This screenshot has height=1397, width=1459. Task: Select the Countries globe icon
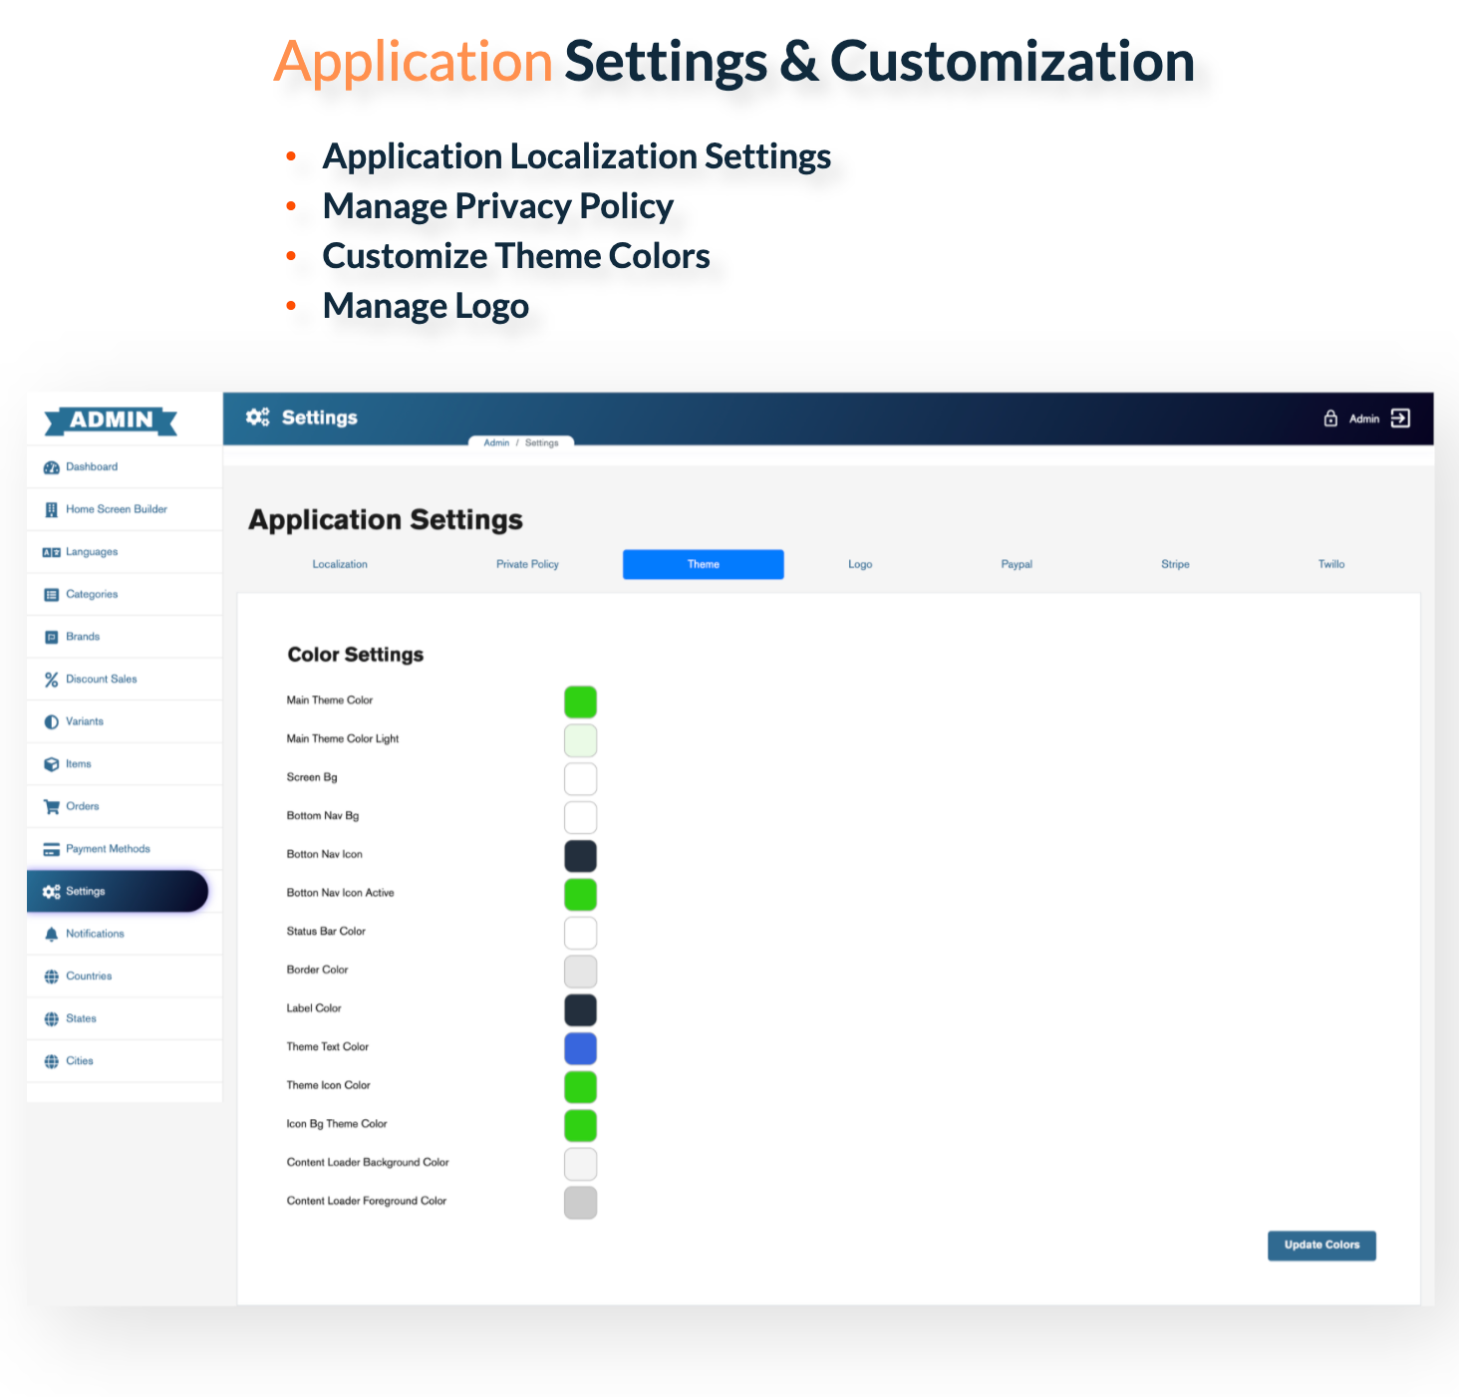point(52,977)
